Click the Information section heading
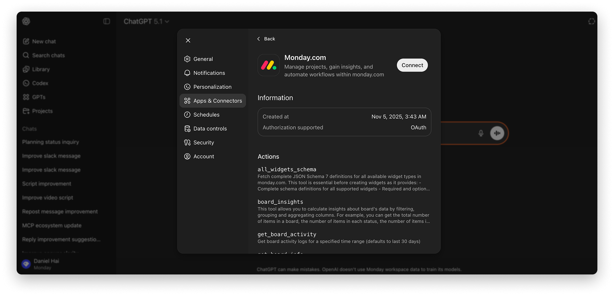Image resolution: width=614 pixels, height=296 pixels. [x=275, y=98]
